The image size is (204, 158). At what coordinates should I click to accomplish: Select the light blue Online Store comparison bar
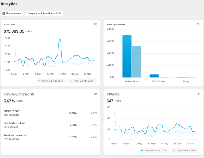point(136,62)
